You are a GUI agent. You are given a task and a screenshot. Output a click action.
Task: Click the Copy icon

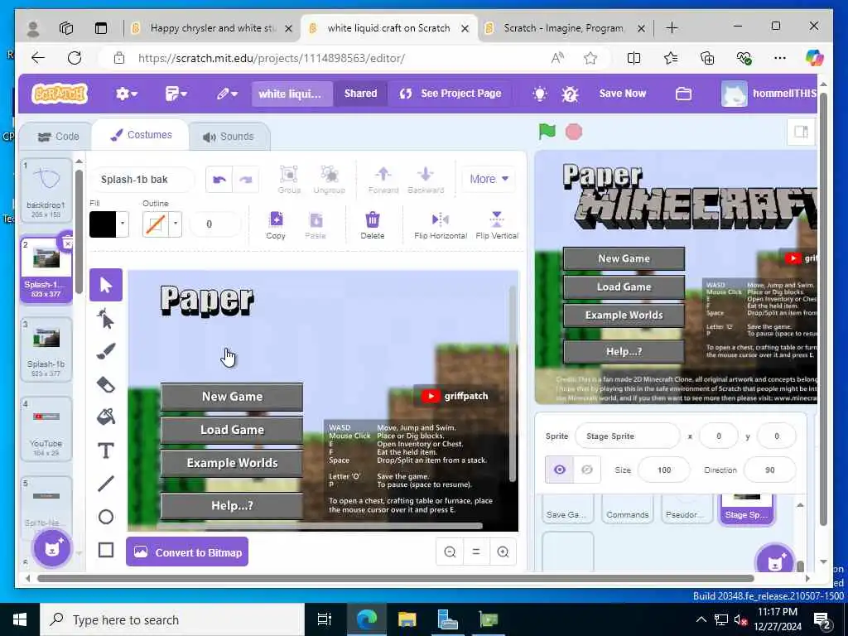276,225
